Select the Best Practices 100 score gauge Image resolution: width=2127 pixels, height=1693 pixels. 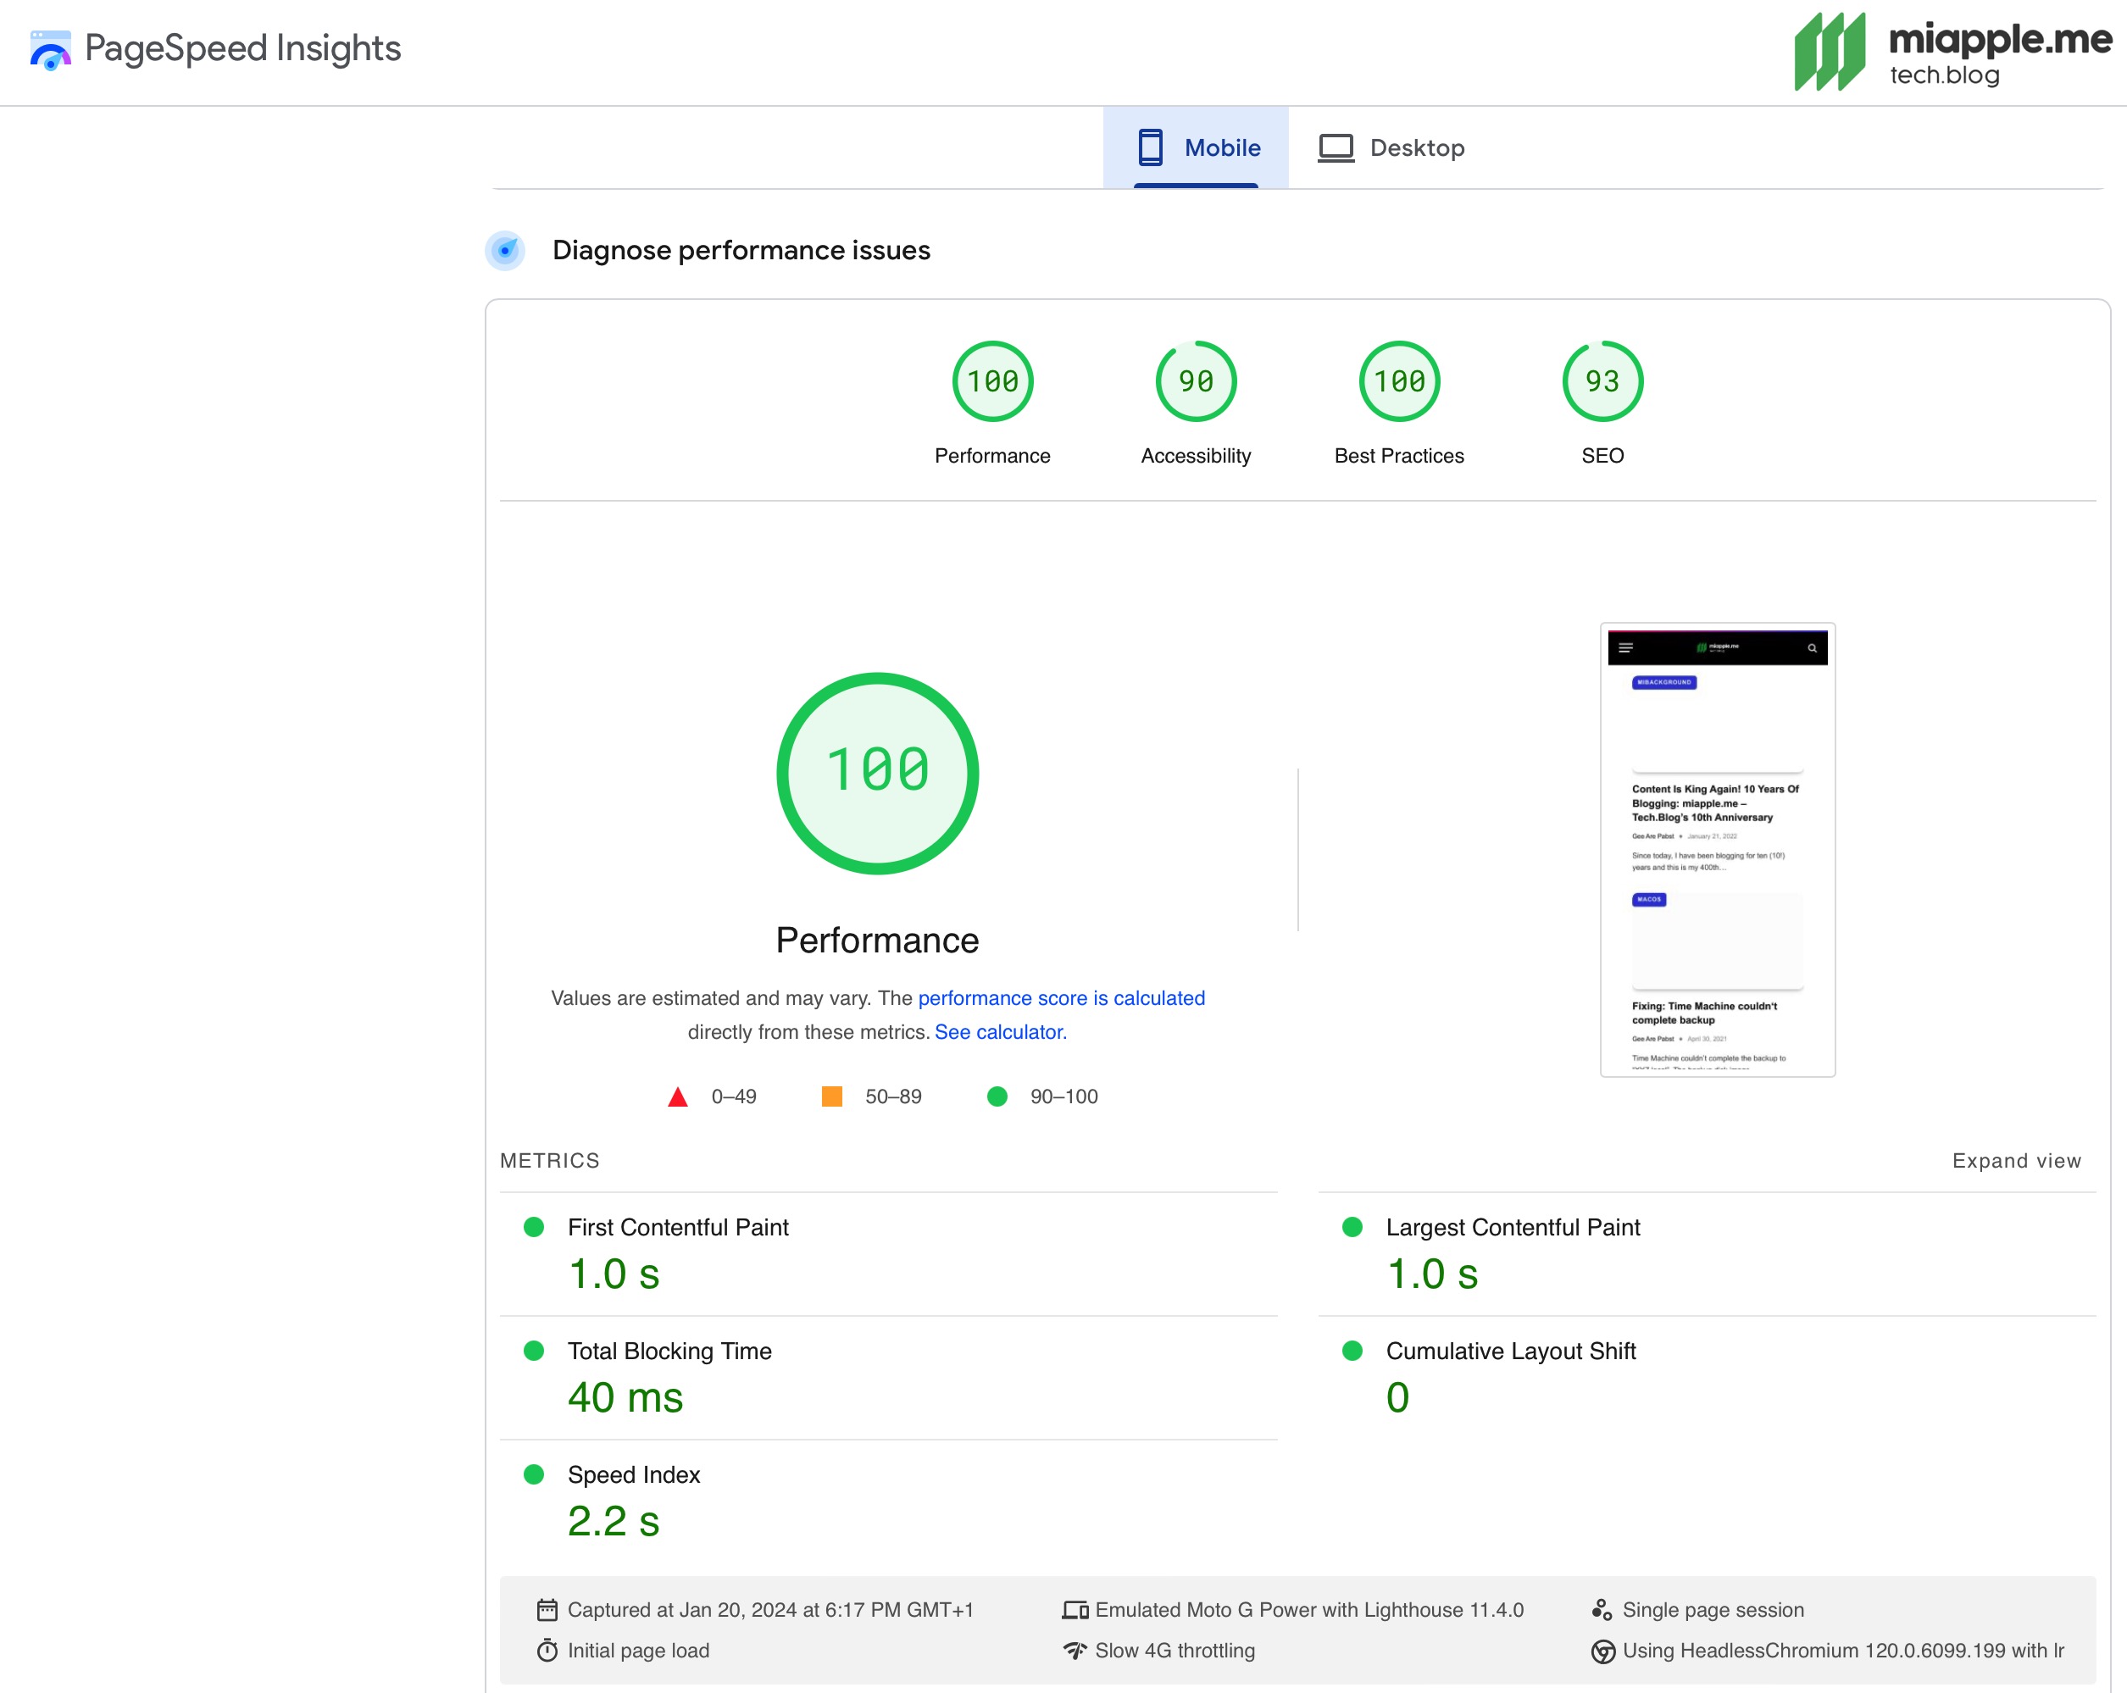[x=1399, y=380]
